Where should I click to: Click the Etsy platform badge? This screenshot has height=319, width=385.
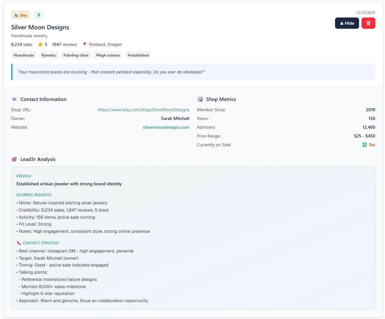tap(21, 15)
